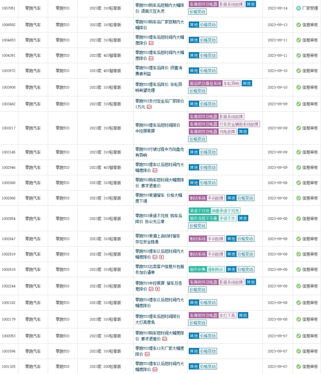Click green check status icon for 1006582

click(x=298, y=25)
